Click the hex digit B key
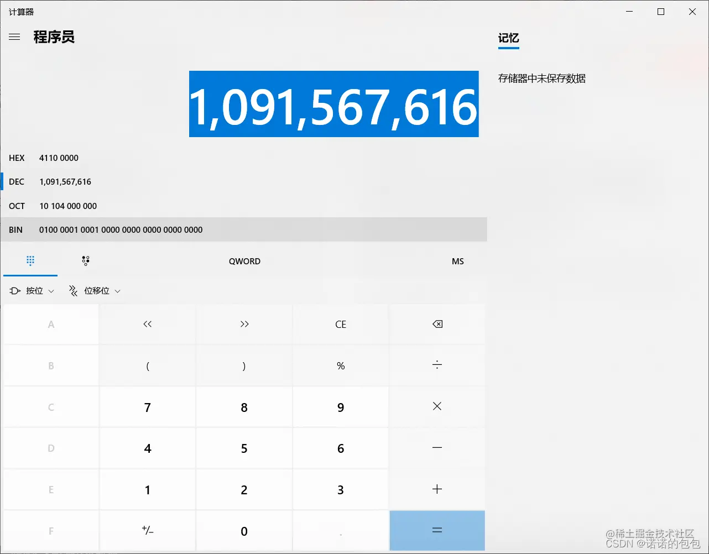 (x=51, y=365)
